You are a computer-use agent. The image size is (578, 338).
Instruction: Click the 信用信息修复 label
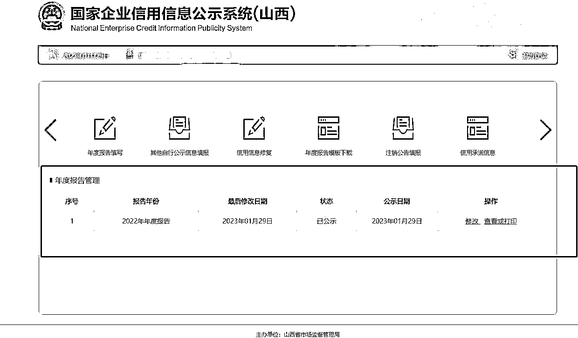(254, 153)
